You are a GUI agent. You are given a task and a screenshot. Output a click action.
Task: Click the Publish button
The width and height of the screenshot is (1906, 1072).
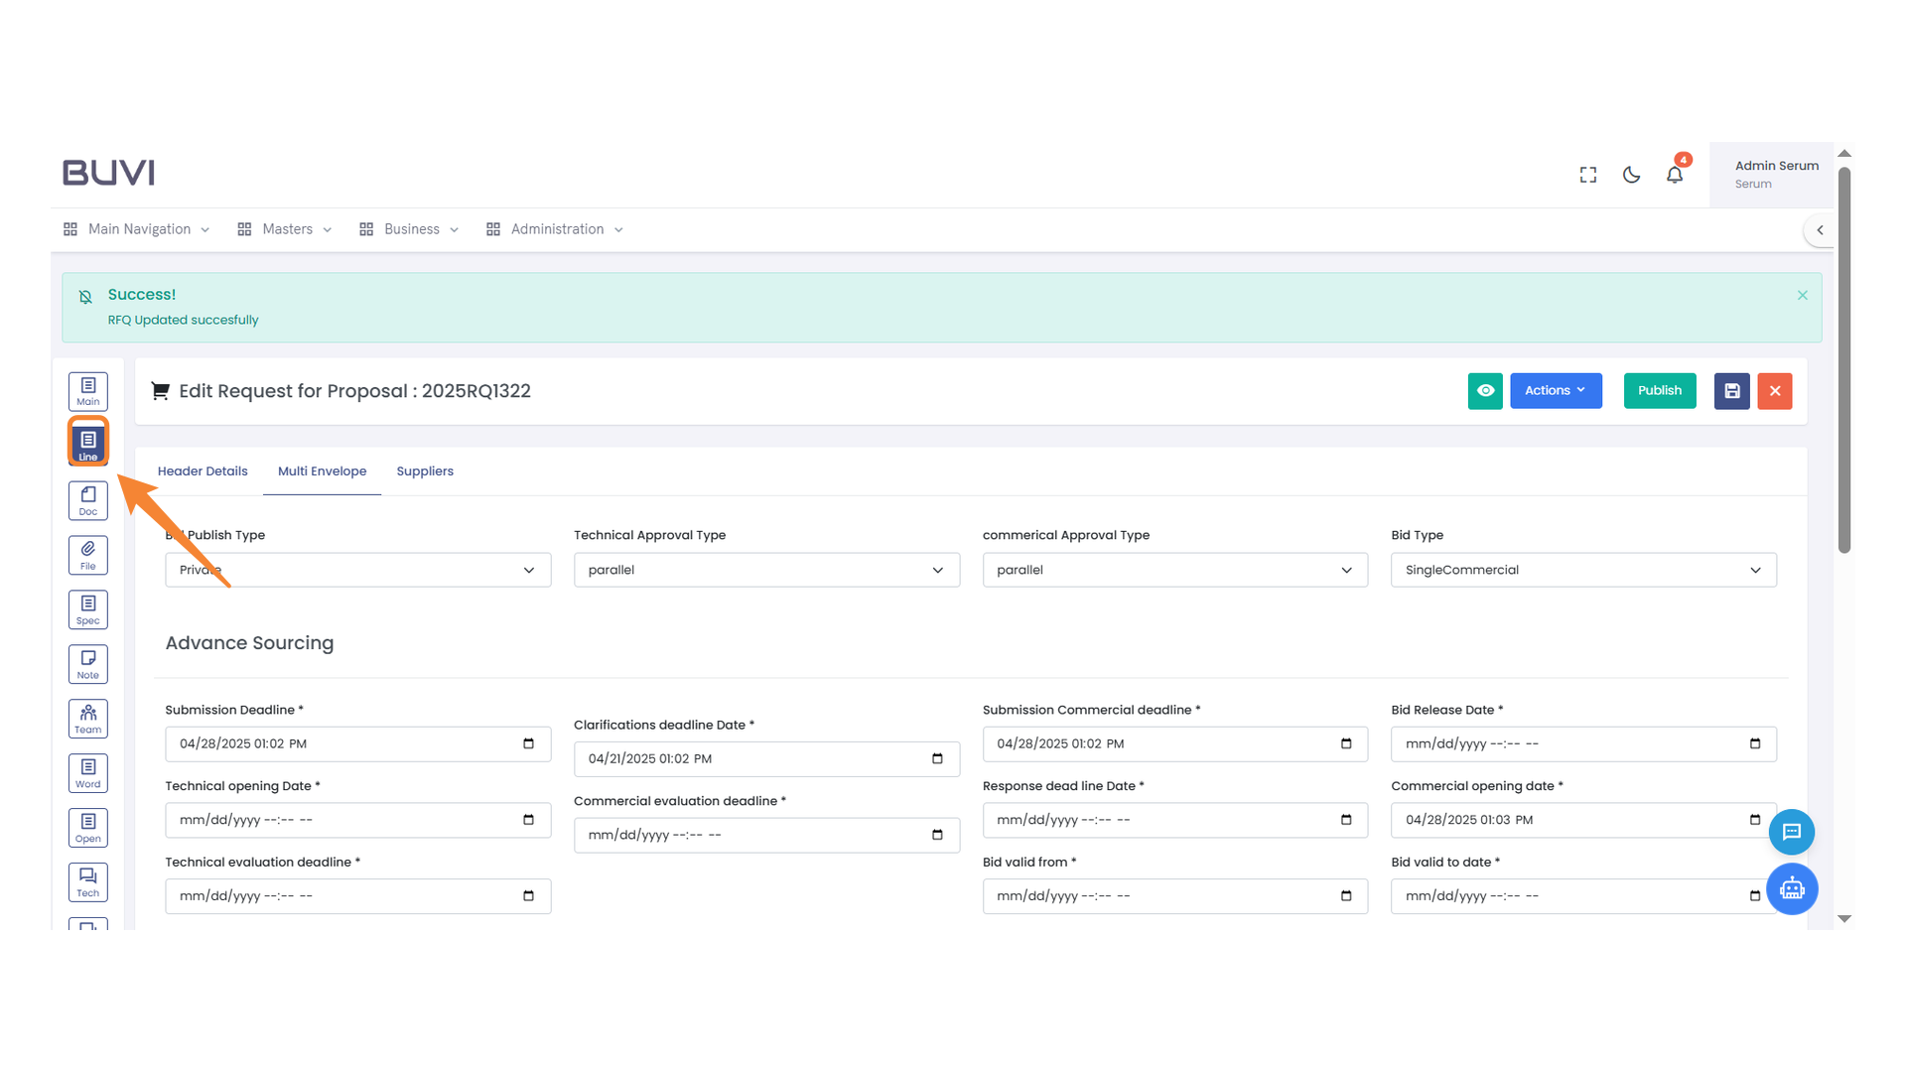coord(1660,391)
